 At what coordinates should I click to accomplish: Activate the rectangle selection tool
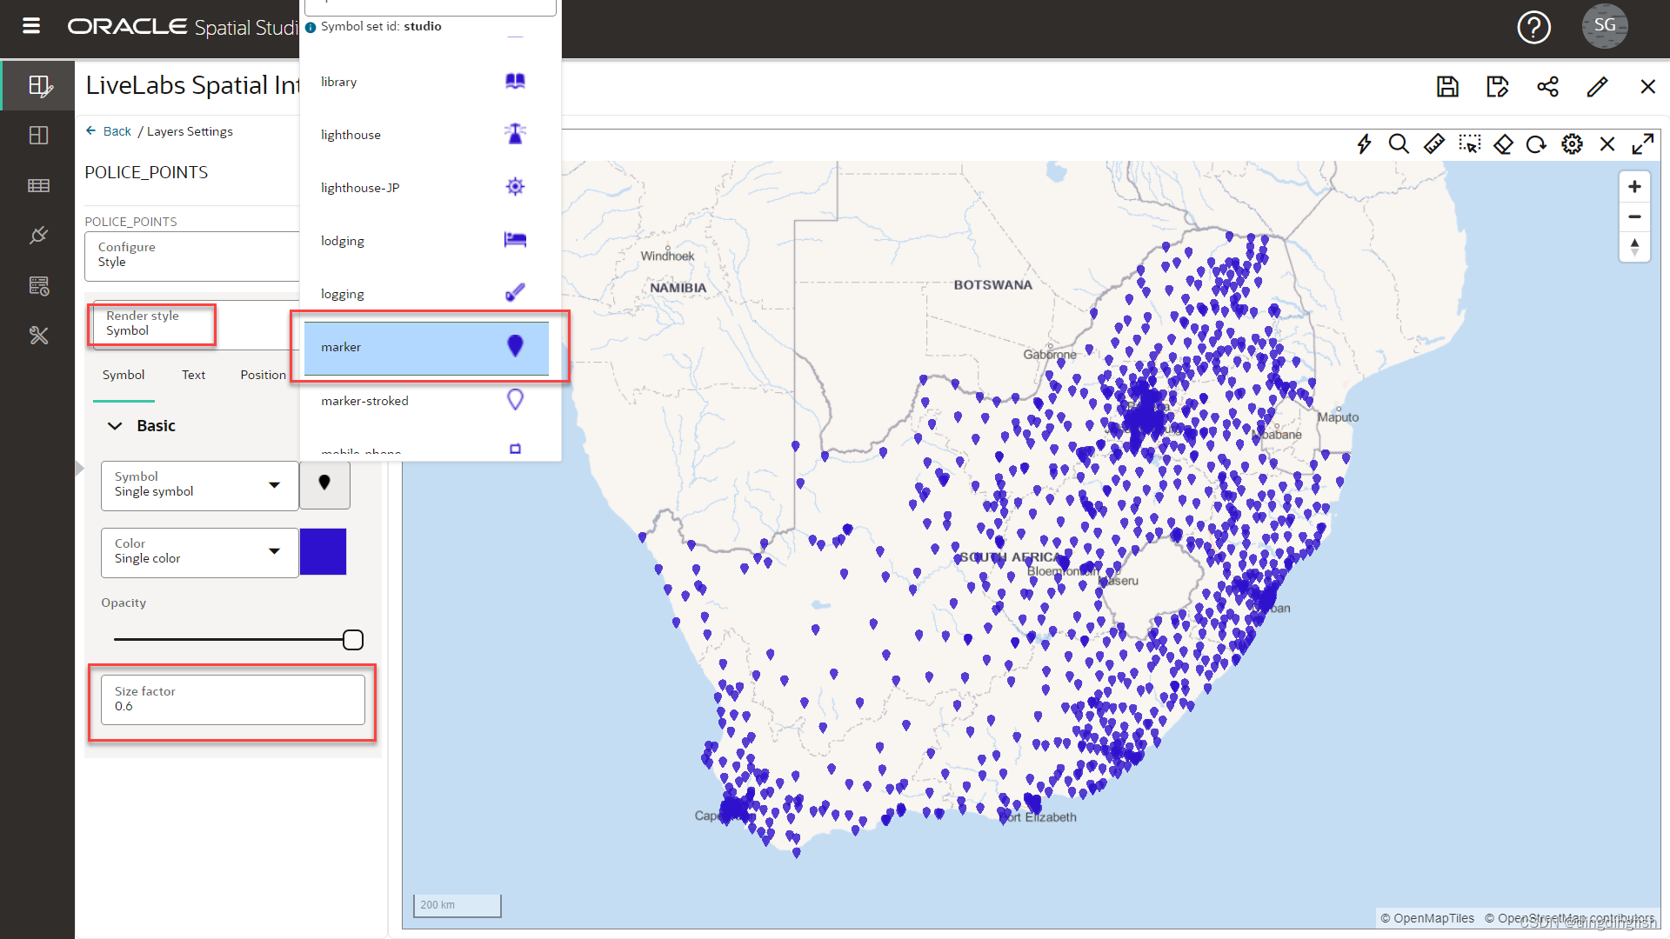(1470, 144)
